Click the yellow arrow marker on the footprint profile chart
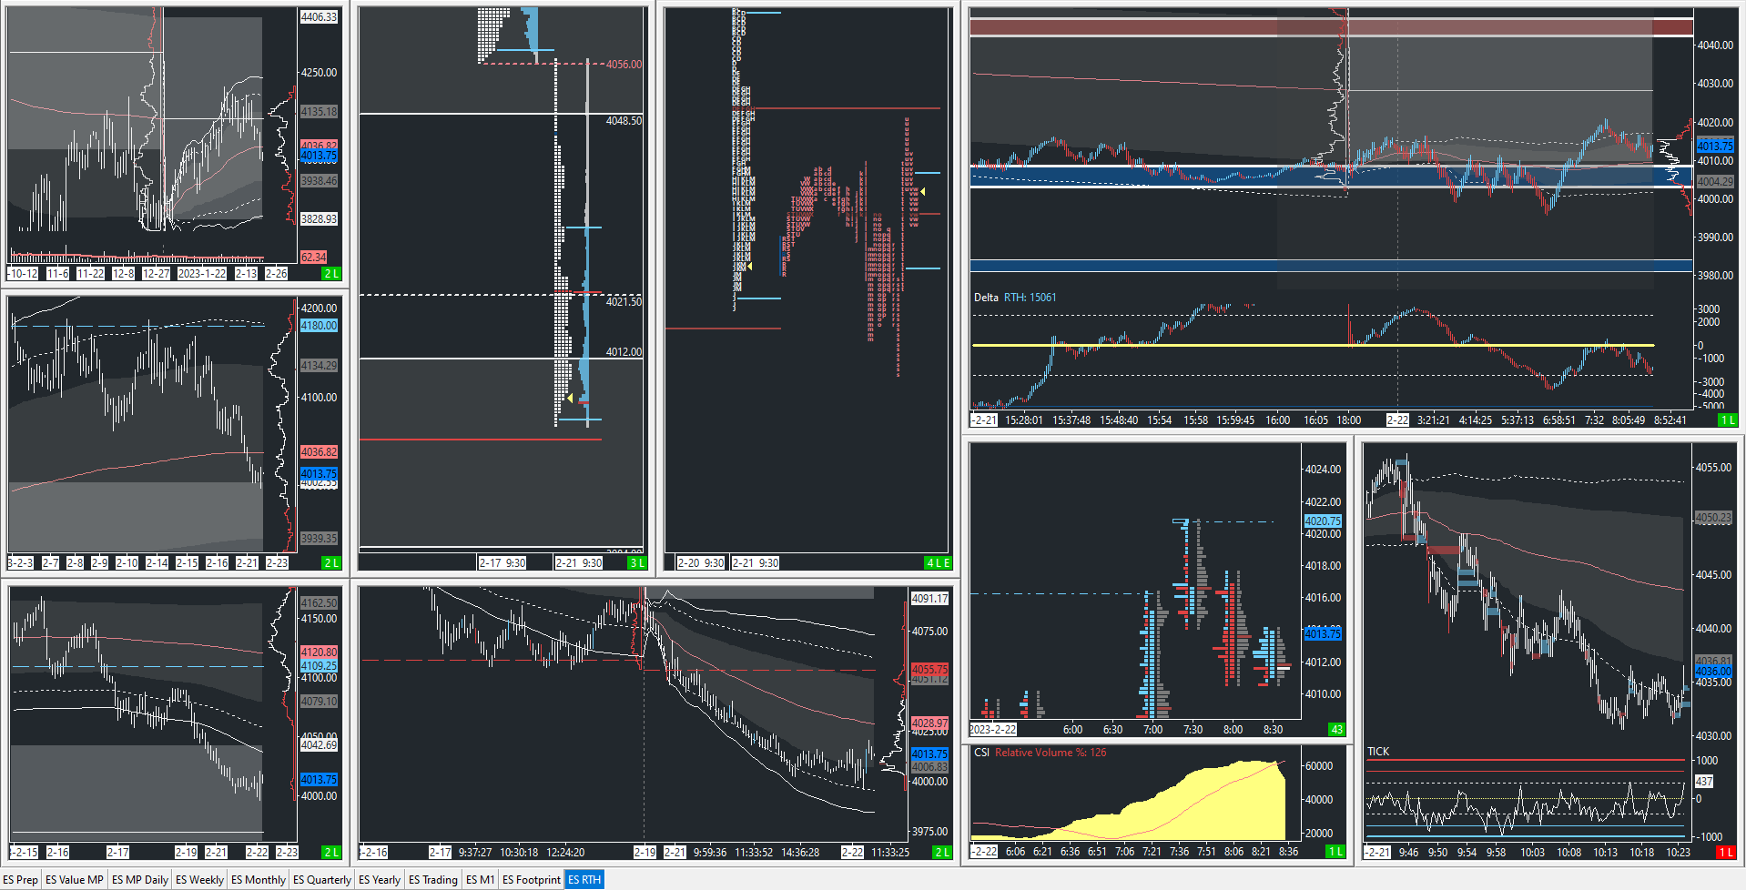 point(923,191)
